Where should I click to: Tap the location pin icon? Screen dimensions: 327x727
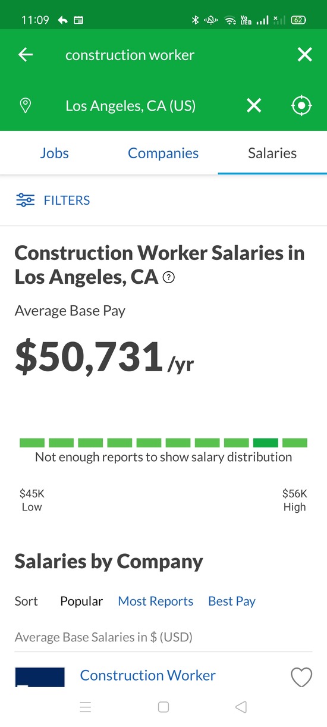26,106
